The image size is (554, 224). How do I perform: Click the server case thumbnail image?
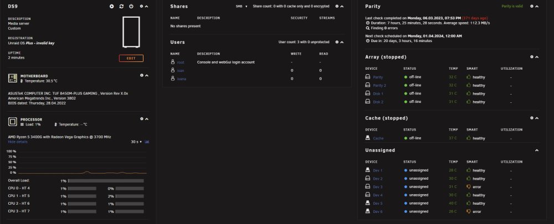click(x=131, y=32)
